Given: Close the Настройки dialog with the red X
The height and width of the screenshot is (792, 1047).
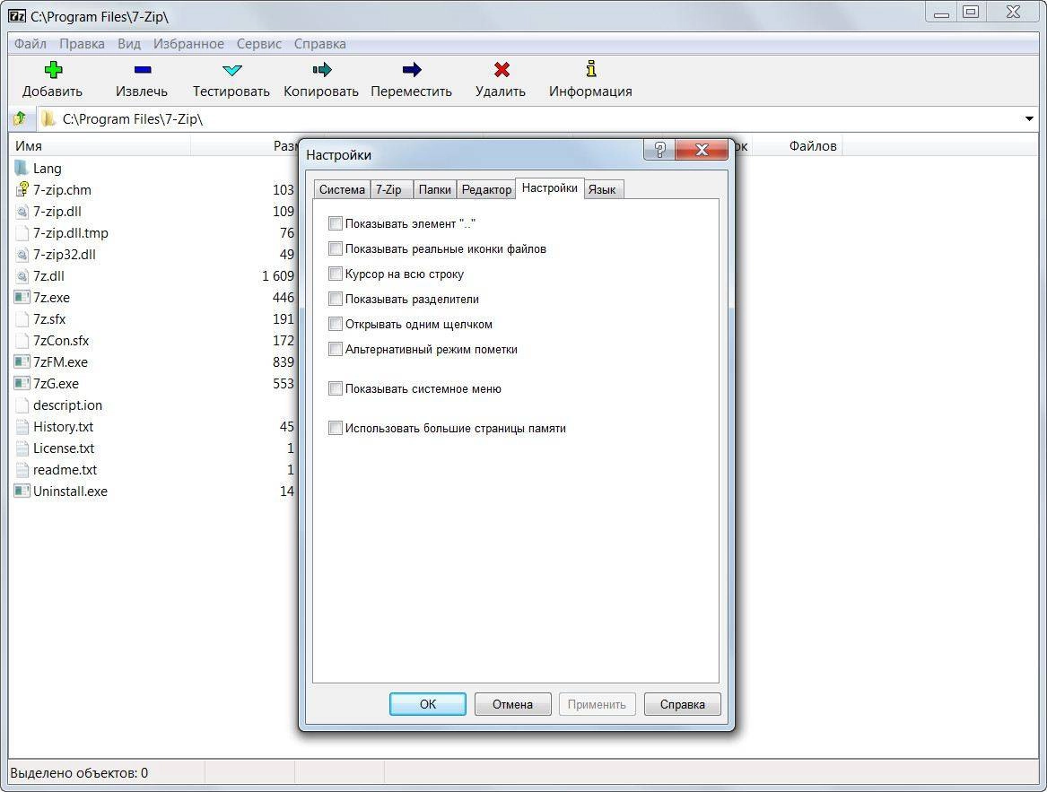Looking at the screenshot, I should tap(702, 150).
